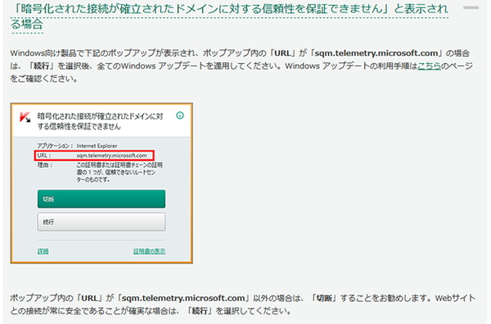This screenshot has width=491, height=324.
Task: Click the green info icon in the popup header
Action: [x=180, y=115]
